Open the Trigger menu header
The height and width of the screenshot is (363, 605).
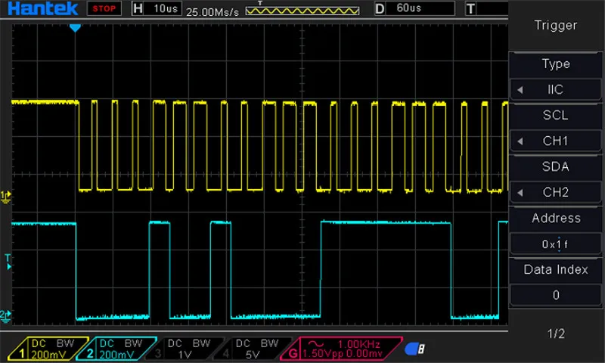(x=556, y=26)
